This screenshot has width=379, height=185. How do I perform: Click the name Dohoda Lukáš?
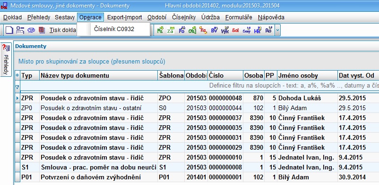[x=300, y=98]
